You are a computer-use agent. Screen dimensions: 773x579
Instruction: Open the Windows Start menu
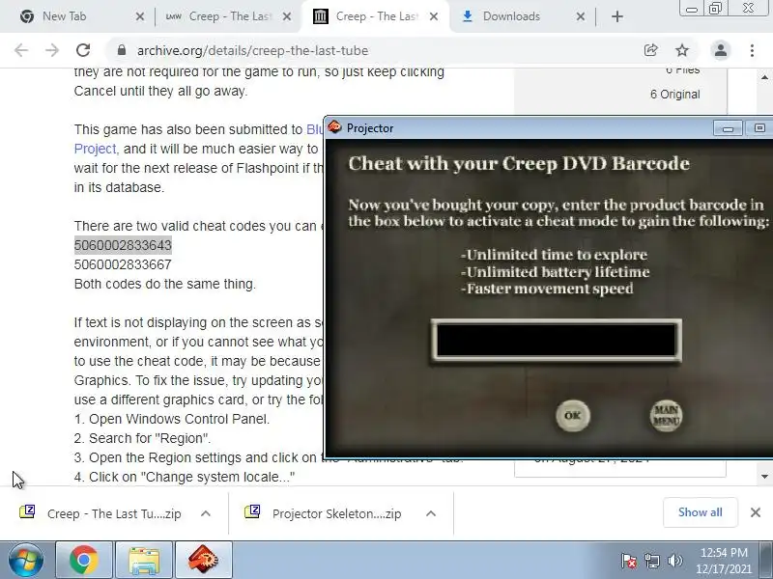tap(26, 561)
